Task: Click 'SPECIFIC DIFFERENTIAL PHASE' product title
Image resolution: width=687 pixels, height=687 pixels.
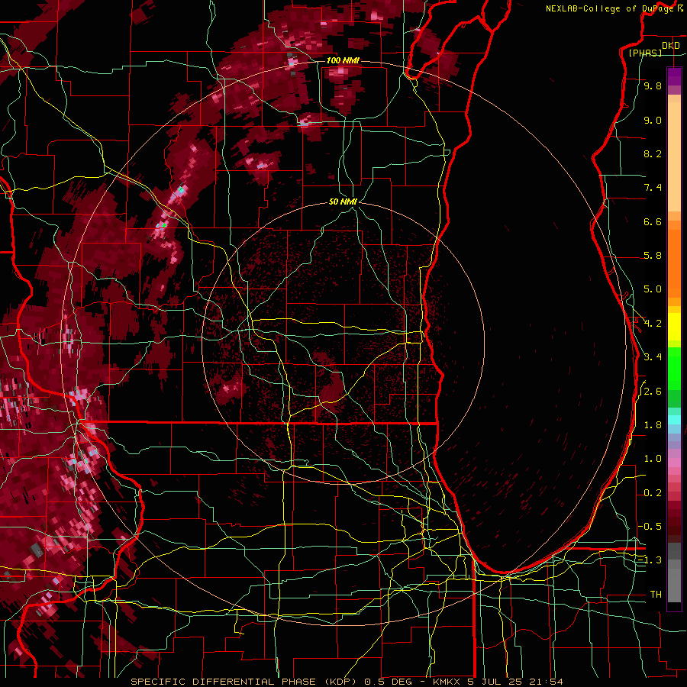Action: [x=224, y=682]
